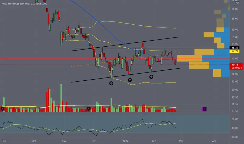This screenshot has width=244, height=144.
Task: Select the up-arrow marker under January low
Action: [x=130, y=80]
